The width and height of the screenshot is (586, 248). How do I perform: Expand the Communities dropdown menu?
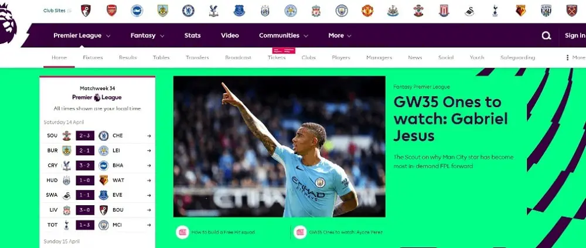pos(283,36)
